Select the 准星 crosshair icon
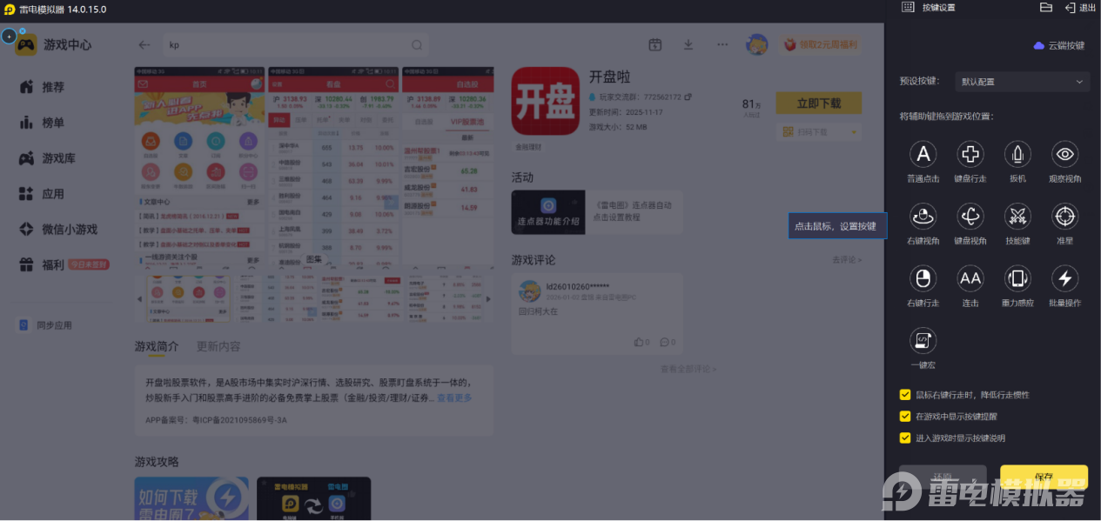The image size is (1101, 521). (x=1065, y=217)
